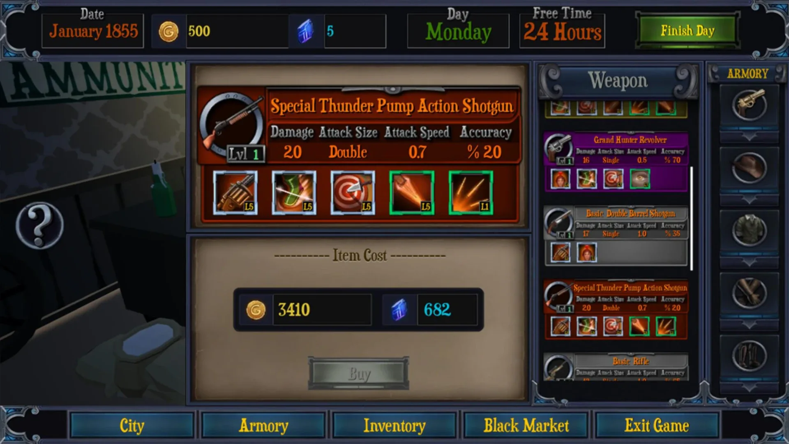Image resolution: width=789 pixels, height=444 pixels.
Task: Open the revolver armory slot
Action: coord(749,105)
